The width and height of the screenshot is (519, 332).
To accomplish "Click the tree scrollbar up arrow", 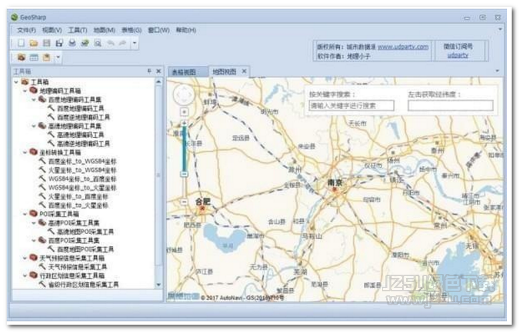I will pyautogui.click(x=158, y=81).
